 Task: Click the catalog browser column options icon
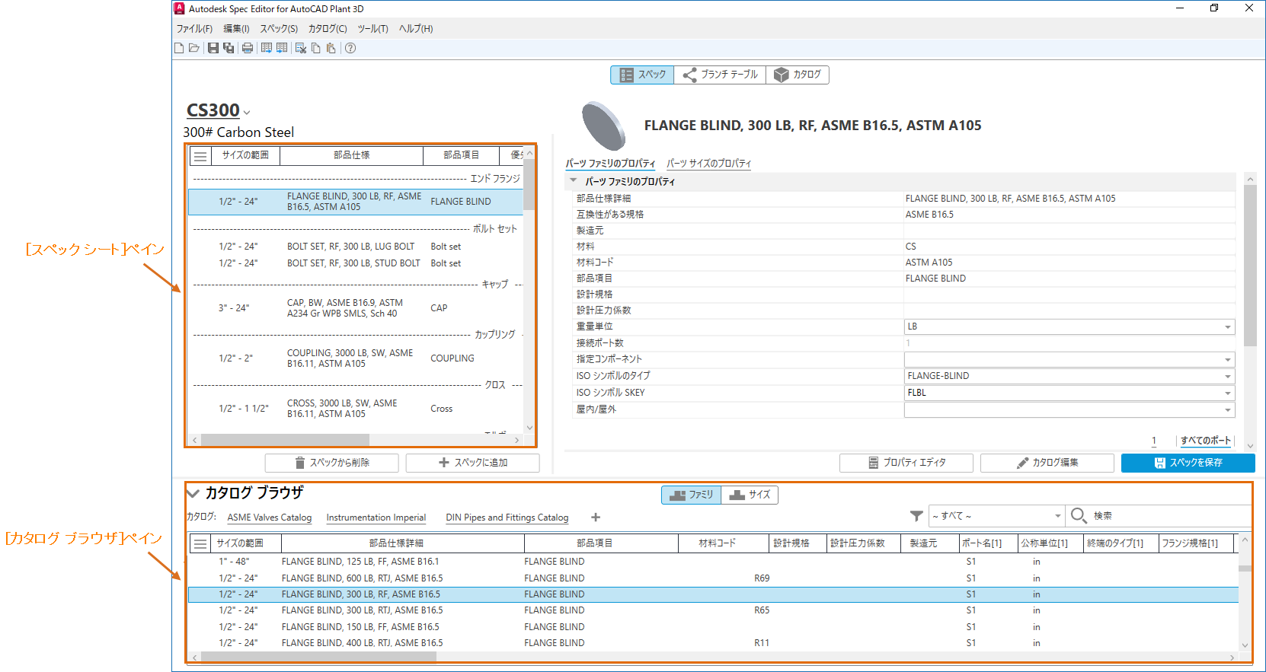(200, 543)
